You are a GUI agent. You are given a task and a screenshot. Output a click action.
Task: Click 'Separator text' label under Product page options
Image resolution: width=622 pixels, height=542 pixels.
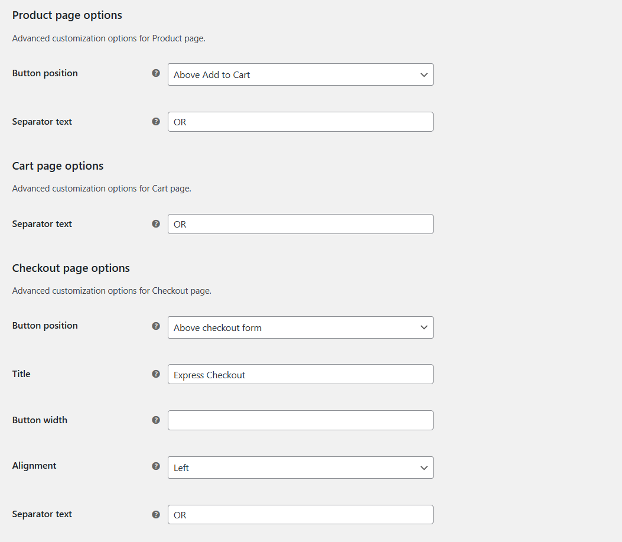[x=42, y=122]
